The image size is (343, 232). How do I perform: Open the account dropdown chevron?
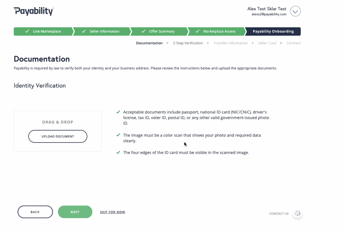point(295,11)
